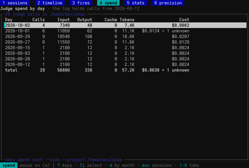The image size is (249, 168).
Task: Click tokens value 18.6K
Action: 128,36
